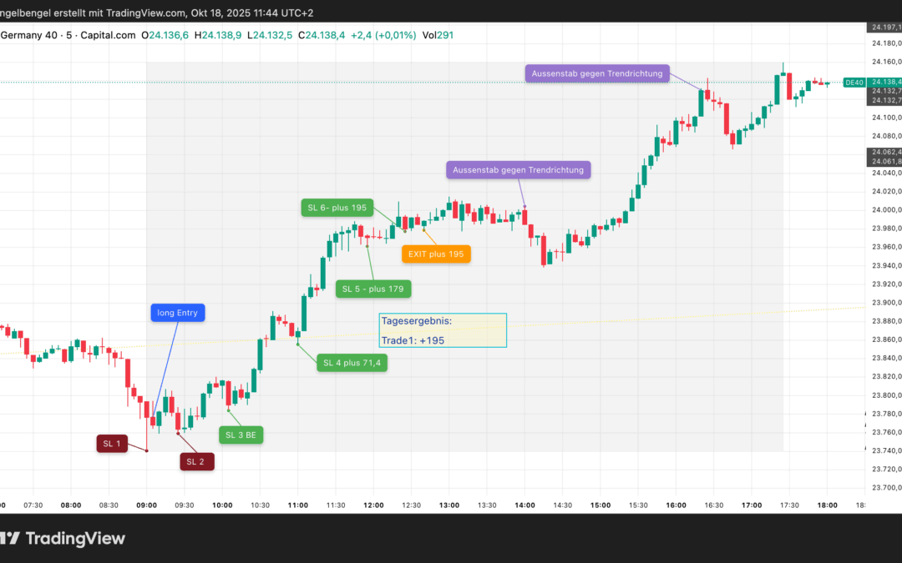Image resolution: width=902 pixels, height=563 pixels.
Task: Select the 09:00 time axis label
Action: tap(147, 505)
